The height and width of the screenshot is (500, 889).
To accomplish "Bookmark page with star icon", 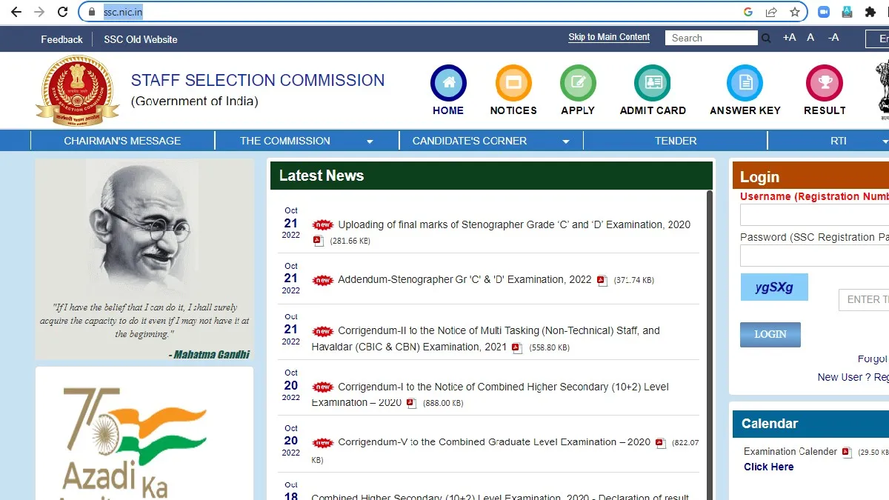I will pyautogui.click(x=794, y=12).
